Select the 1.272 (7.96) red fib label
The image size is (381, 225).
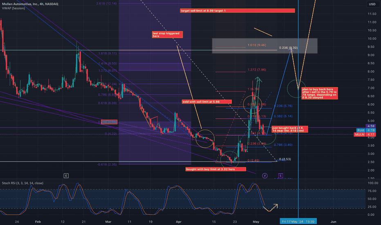pyautogui.click(x=257, y=70)
